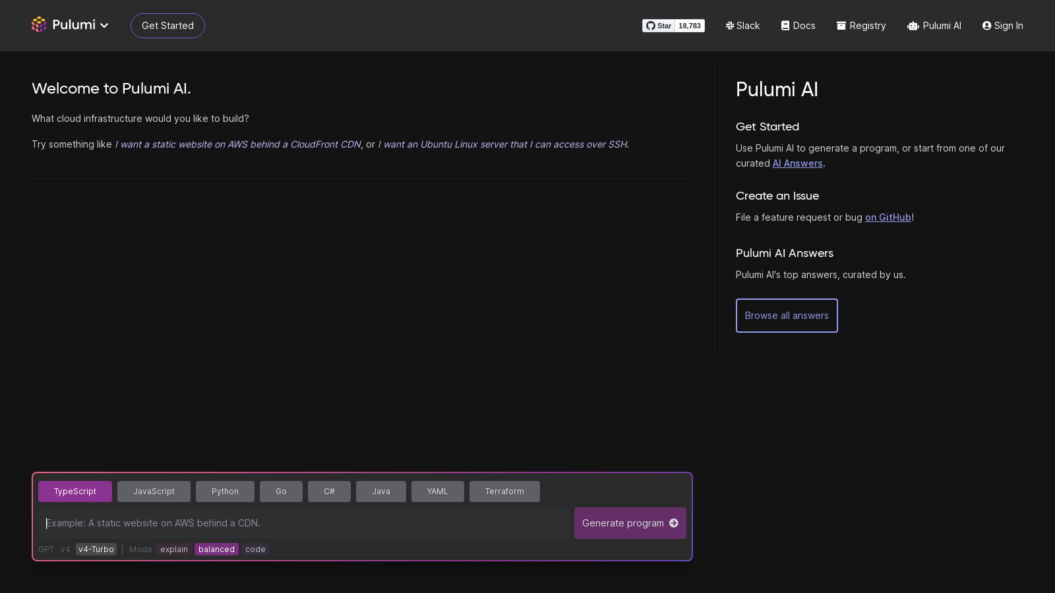Expand the Pulumi dropdown chevron
Image resolution: width=1055 pixels, height=593 pixels.
coord(104,26)
